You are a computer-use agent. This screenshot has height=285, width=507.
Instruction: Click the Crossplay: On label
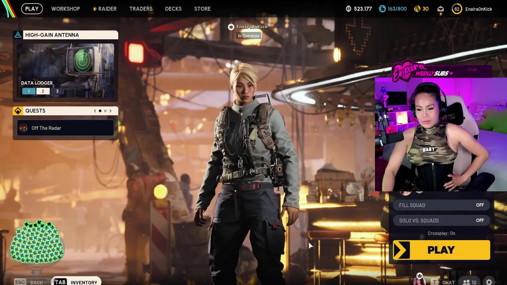point(441,233)
